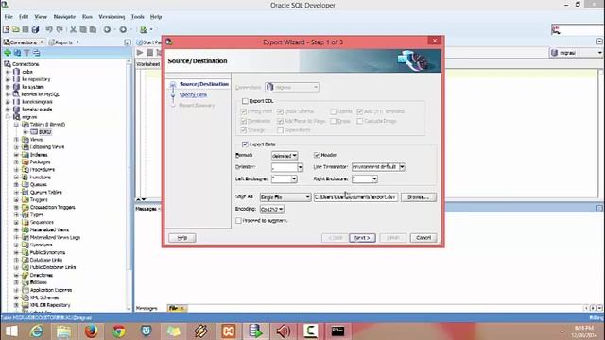
Task: Click the Refresh connections icon
Action: click(17, 53)
